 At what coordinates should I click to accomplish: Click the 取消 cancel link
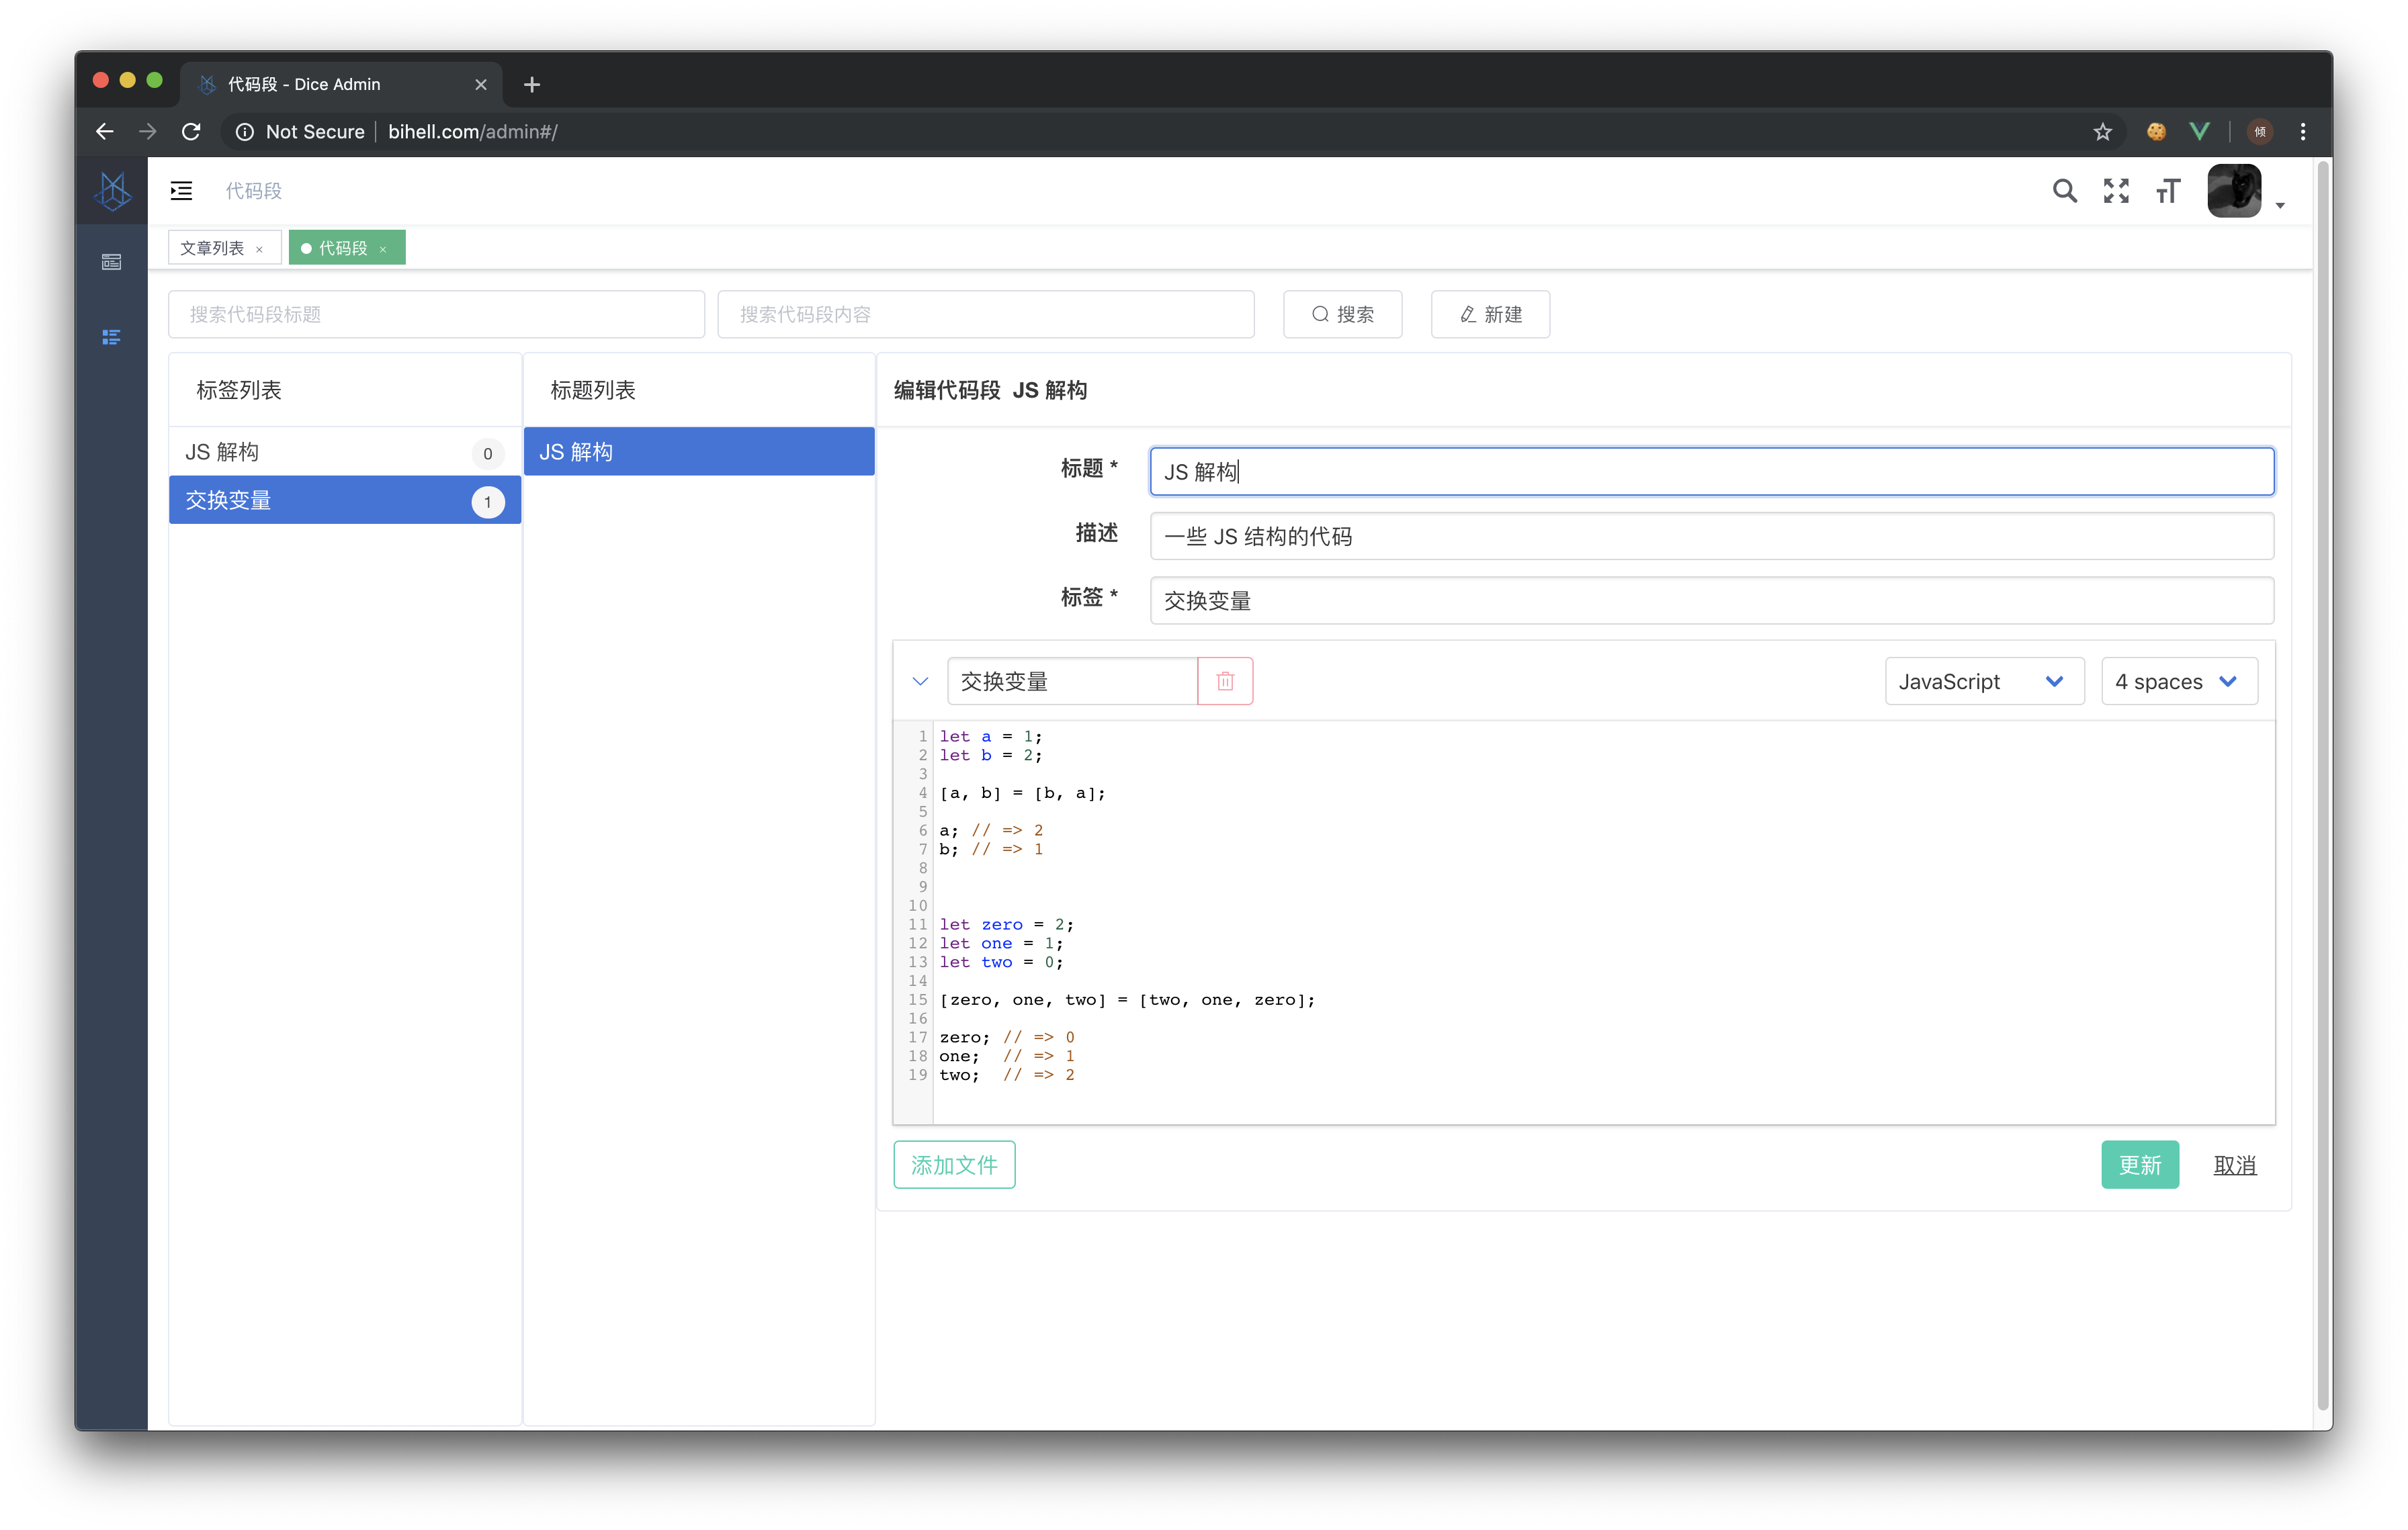[2234, 1165]
